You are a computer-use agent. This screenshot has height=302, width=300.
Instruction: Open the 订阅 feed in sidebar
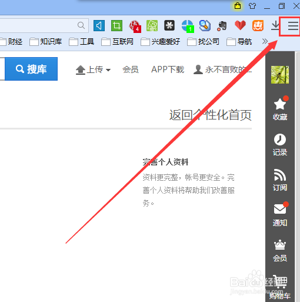point(280,180)
